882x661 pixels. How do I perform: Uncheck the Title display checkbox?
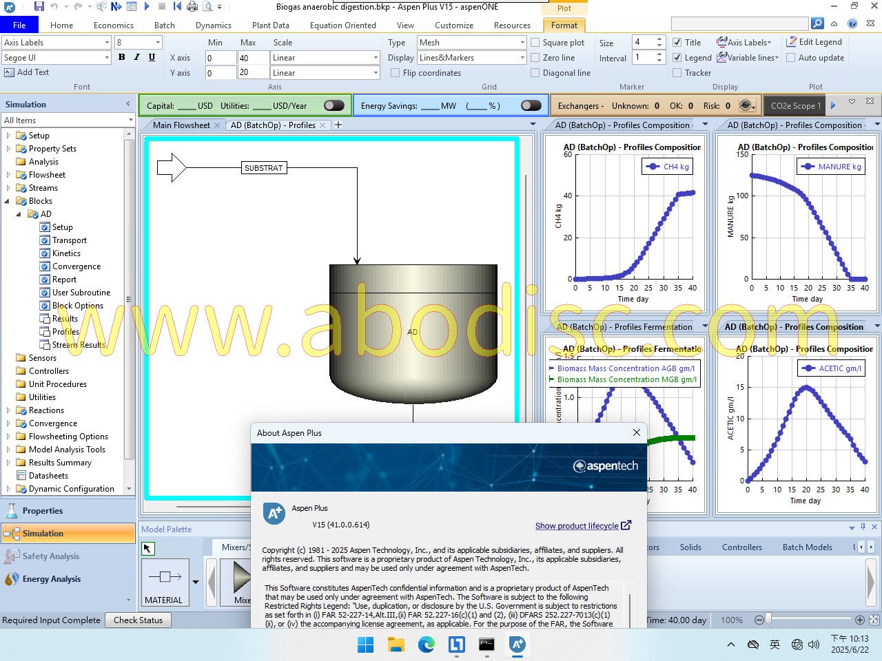pyautogui.click(x=677, y=43)
